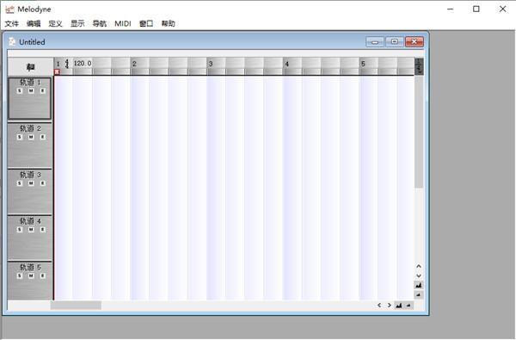Click the speaker icon above the track list
This screenshot has height=340, width=516.
click(30, 67)
